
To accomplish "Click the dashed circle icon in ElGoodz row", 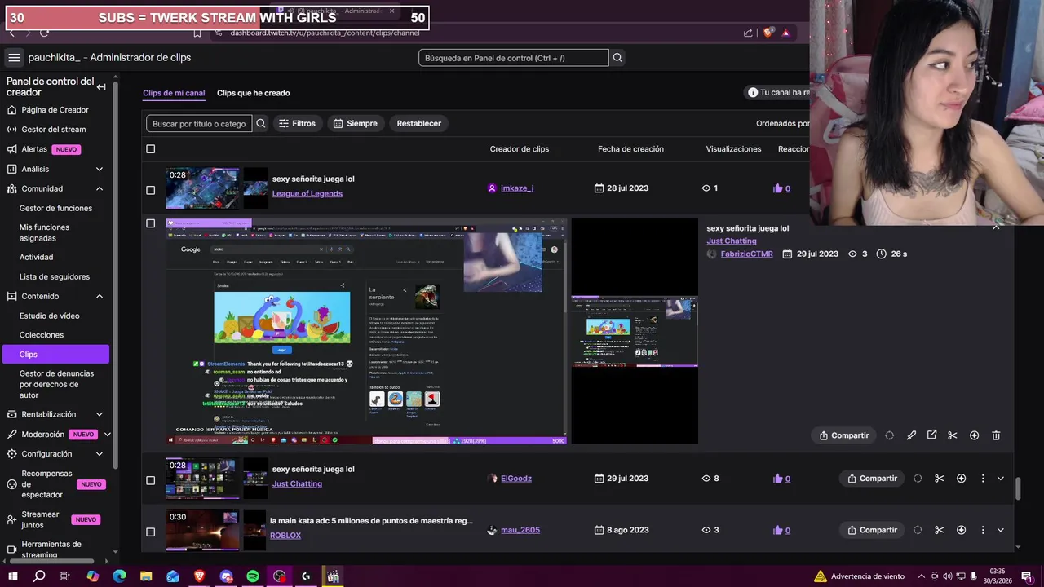I will (x=918, y=479).
